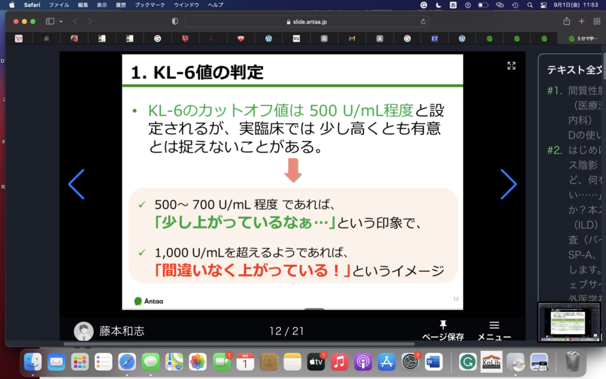Go to the previous slide with left arrow
The width and height of the screenshot is (606, 379).
coord(76,184)
